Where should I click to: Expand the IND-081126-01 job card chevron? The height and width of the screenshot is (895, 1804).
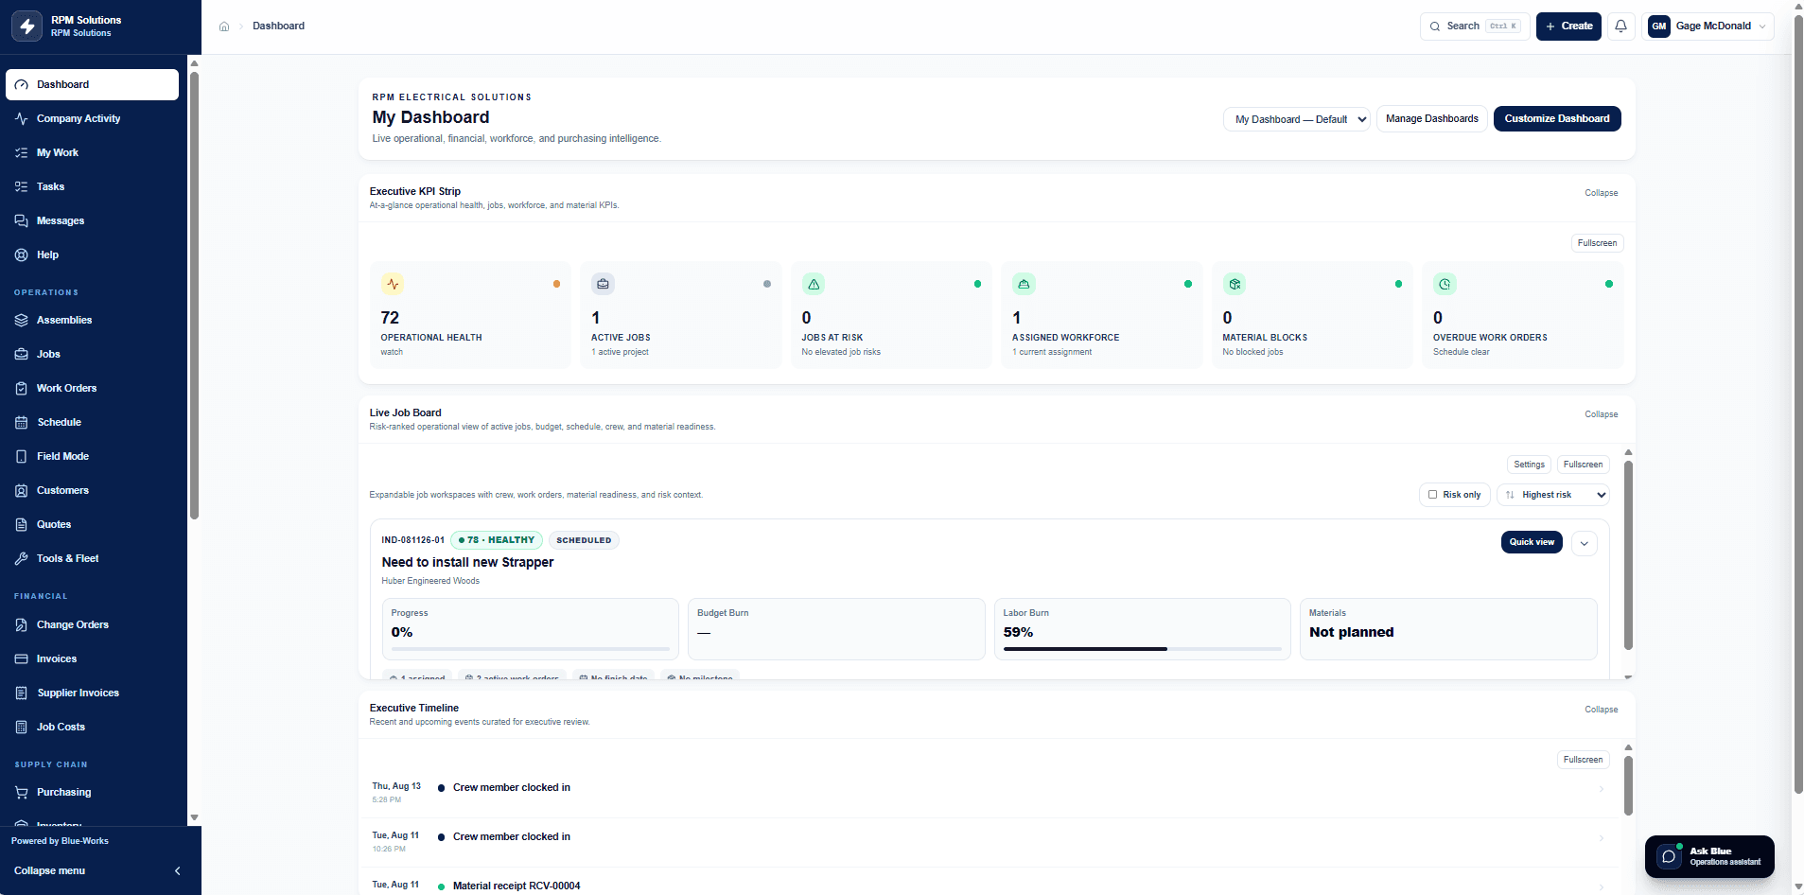1585,543
